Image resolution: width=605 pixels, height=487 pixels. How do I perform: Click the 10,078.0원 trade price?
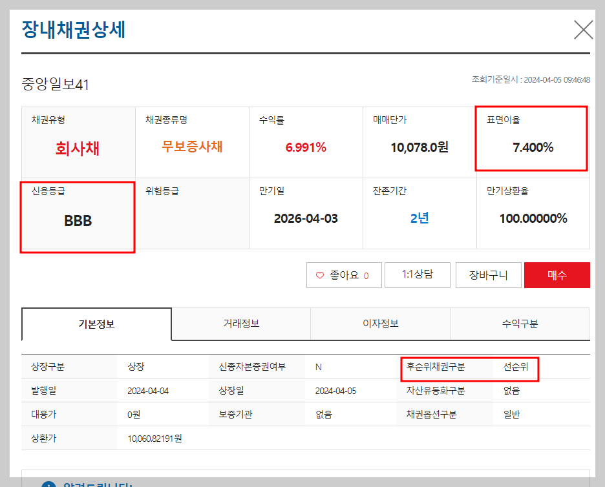point(419,147)
